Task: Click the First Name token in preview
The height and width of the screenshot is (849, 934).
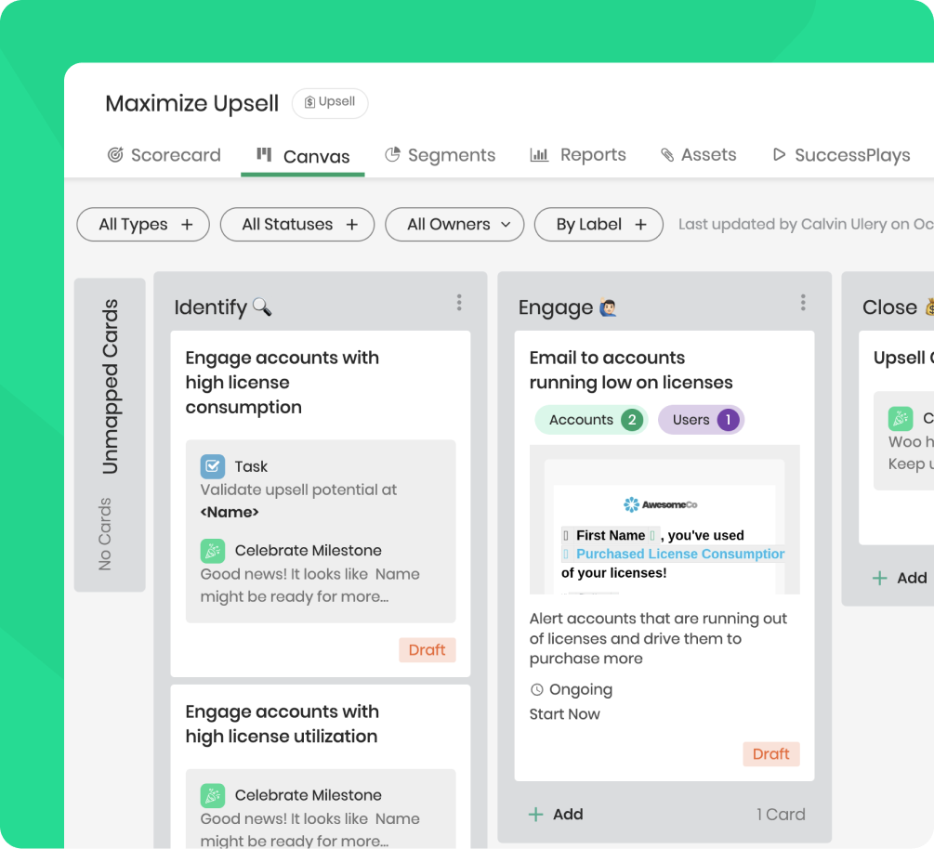Action: point(611,535)
